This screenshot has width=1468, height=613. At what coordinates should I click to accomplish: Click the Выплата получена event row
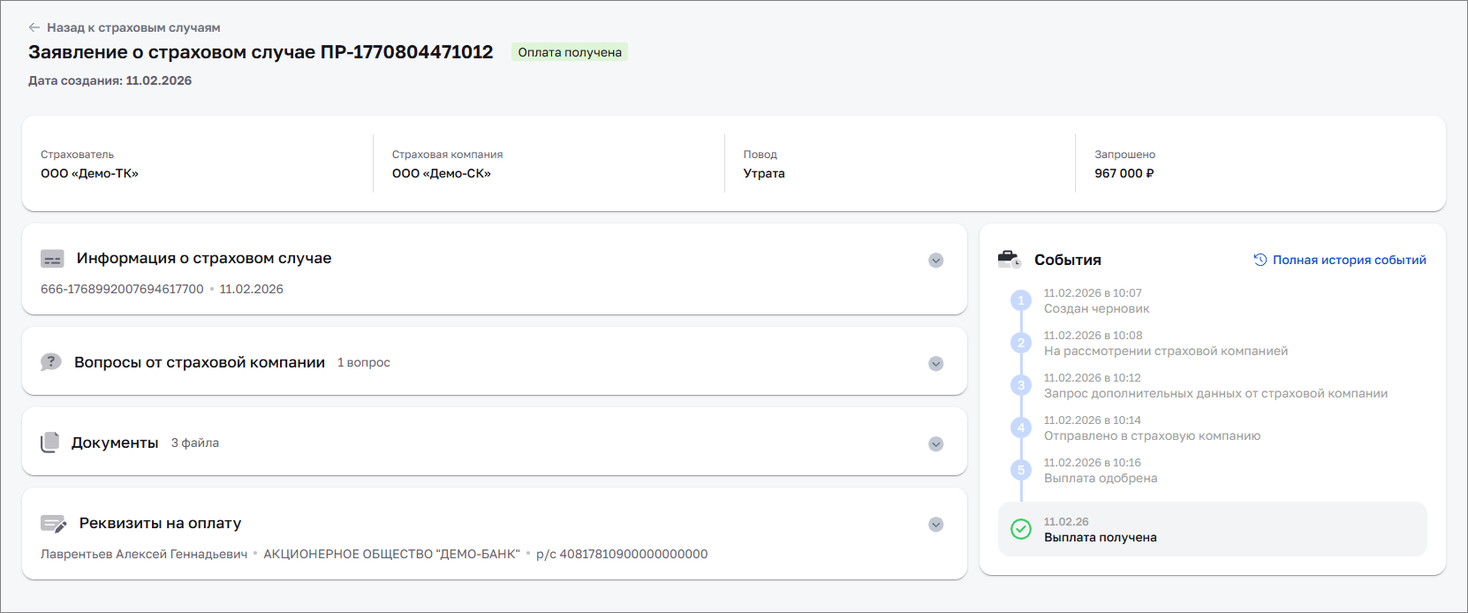1212,529
